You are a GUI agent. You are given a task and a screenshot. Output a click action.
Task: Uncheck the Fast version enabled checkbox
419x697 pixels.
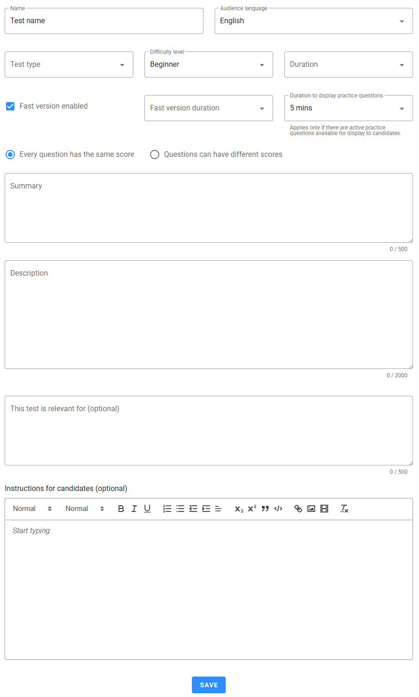(10, 106)
